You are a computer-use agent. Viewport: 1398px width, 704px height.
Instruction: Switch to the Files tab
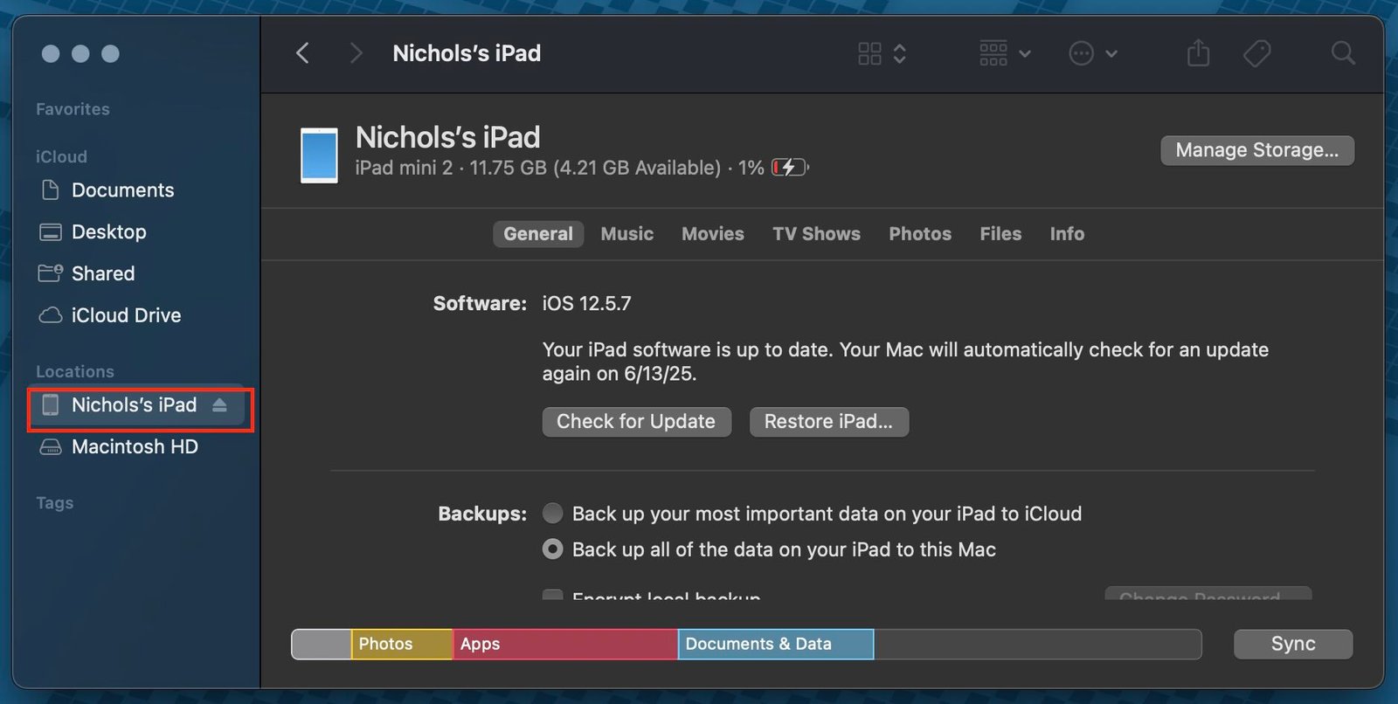1000,234
